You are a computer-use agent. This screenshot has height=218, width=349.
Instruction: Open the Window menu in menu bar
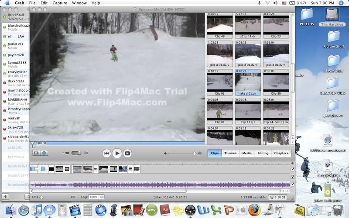[79, 3]
